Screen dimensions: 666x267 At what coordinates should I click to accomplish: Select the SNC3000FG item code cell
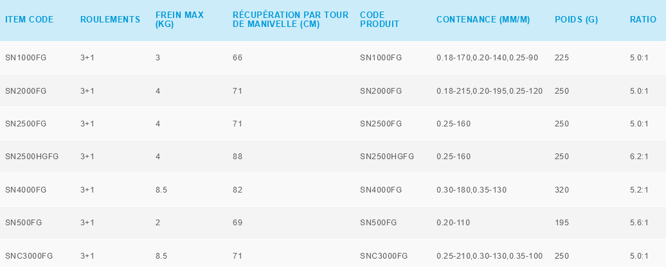tap(29, 256)
